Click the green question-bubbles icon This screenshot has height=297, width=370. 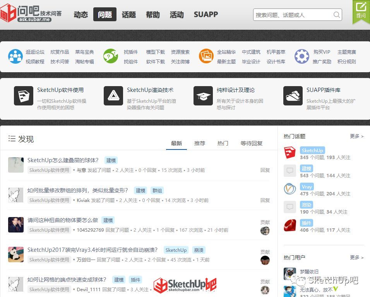pyautogui.click(x=111, y=56)
